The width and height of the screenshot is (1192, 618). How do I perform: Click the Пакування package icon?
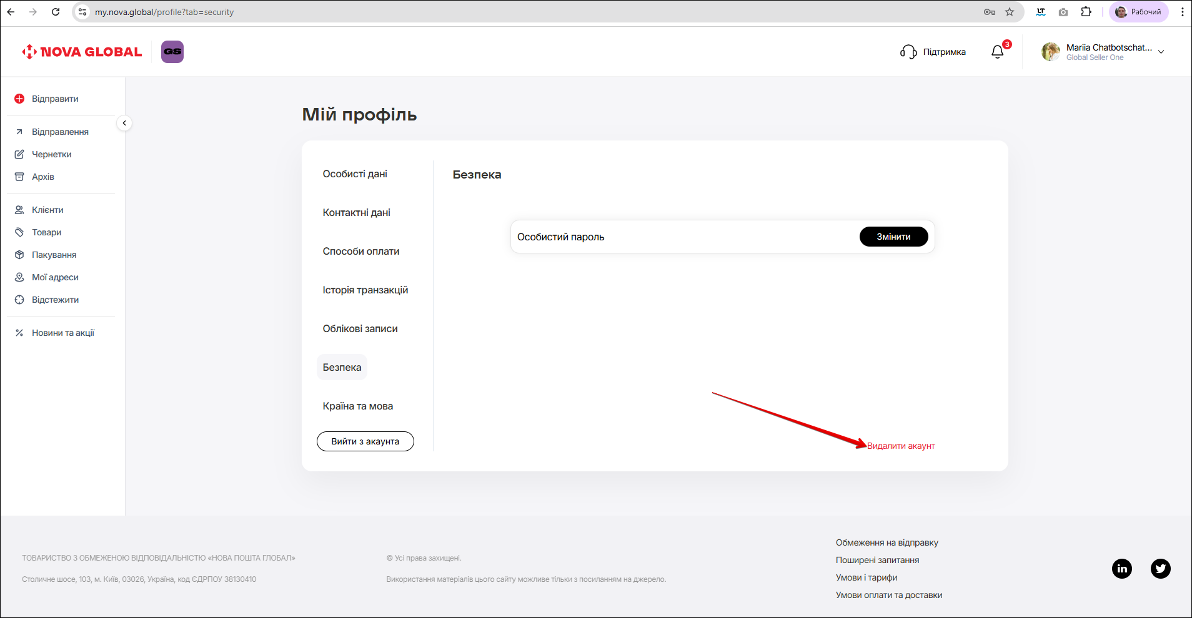[19, 255]
